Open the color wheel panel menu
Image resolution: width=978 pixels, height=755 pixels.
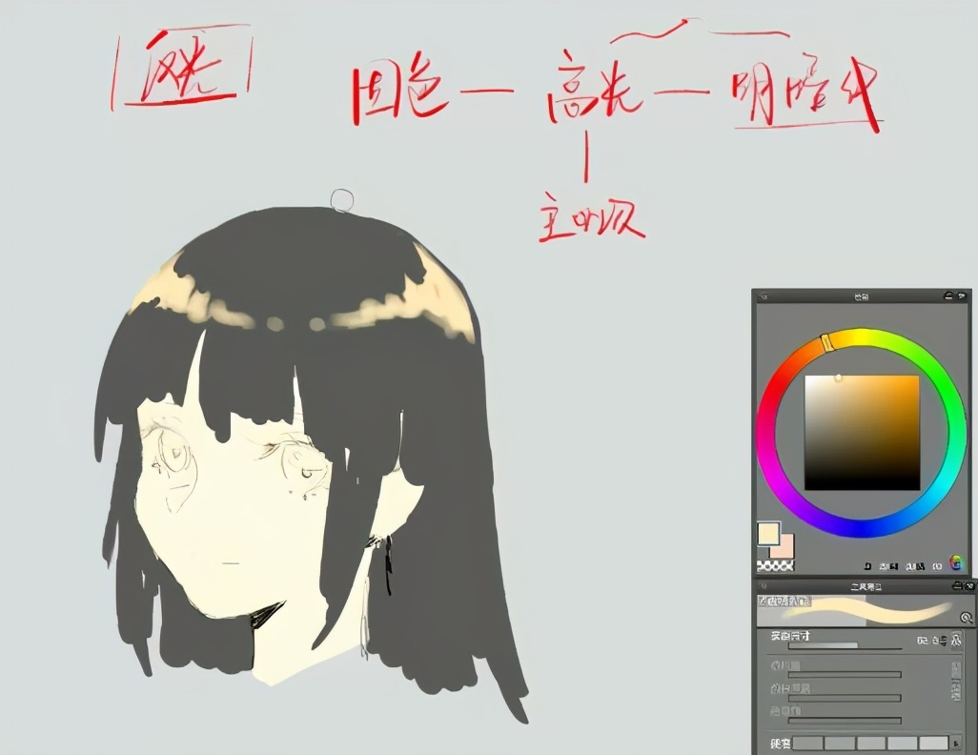(963, 296)
